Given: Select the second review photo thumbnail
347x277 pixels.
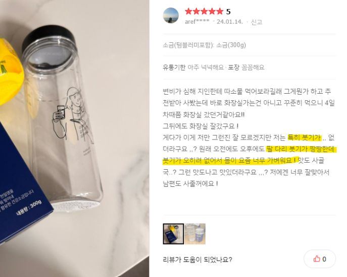Looking at the screenshot, I should (195, 234).
